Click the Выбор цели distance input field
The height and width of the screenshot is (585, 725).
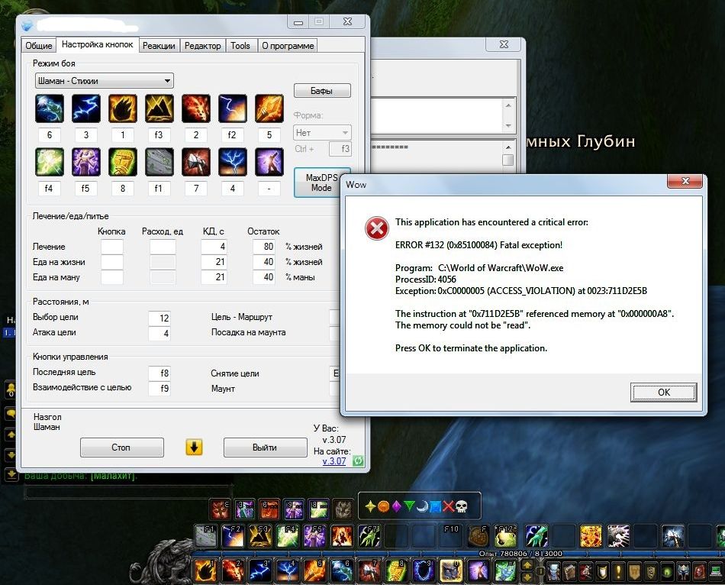[x=159, y=318]
